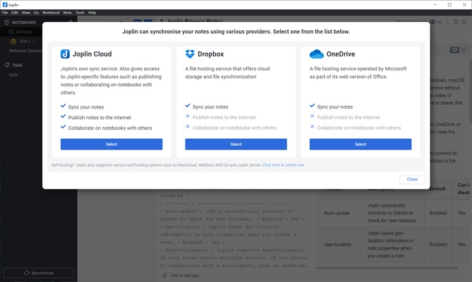Click the Tags header icon in sidebar
Image resolution: width=472 pixels, height=282 pixels.
click(8, 64)
